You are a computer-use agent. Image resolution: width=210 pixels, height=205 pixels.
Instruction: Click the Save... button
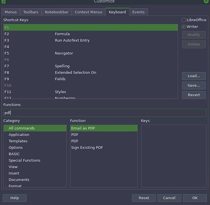coord(194,85)
